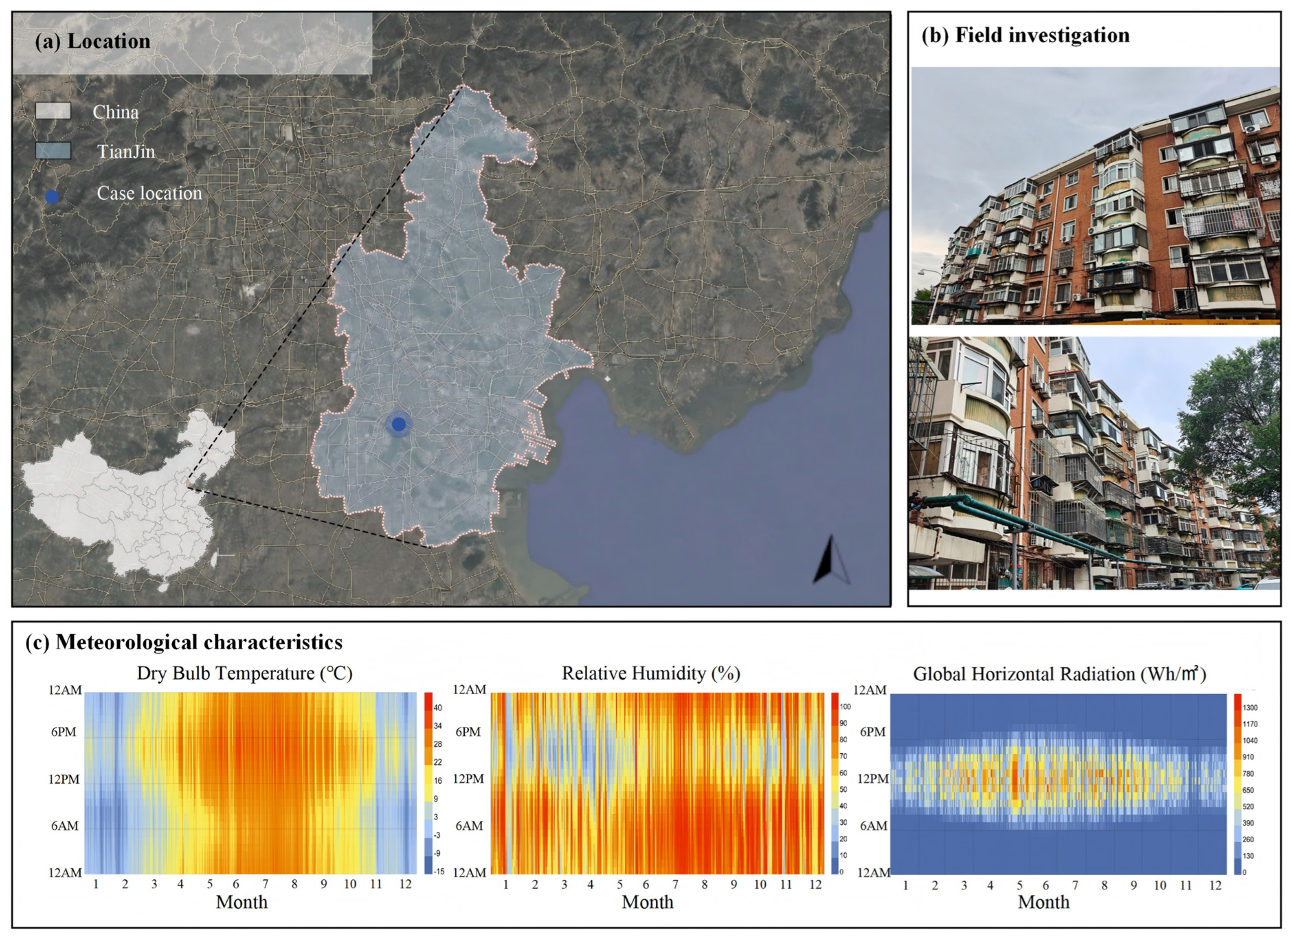Click the "Month" axis label under the humidity chart
Screen dimensions: 1291x940
[647, 902]
